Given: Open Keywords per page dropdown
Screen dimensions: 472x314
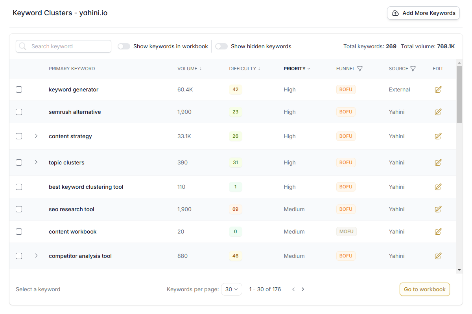Looking at the screenshot, I should [232, 289].
